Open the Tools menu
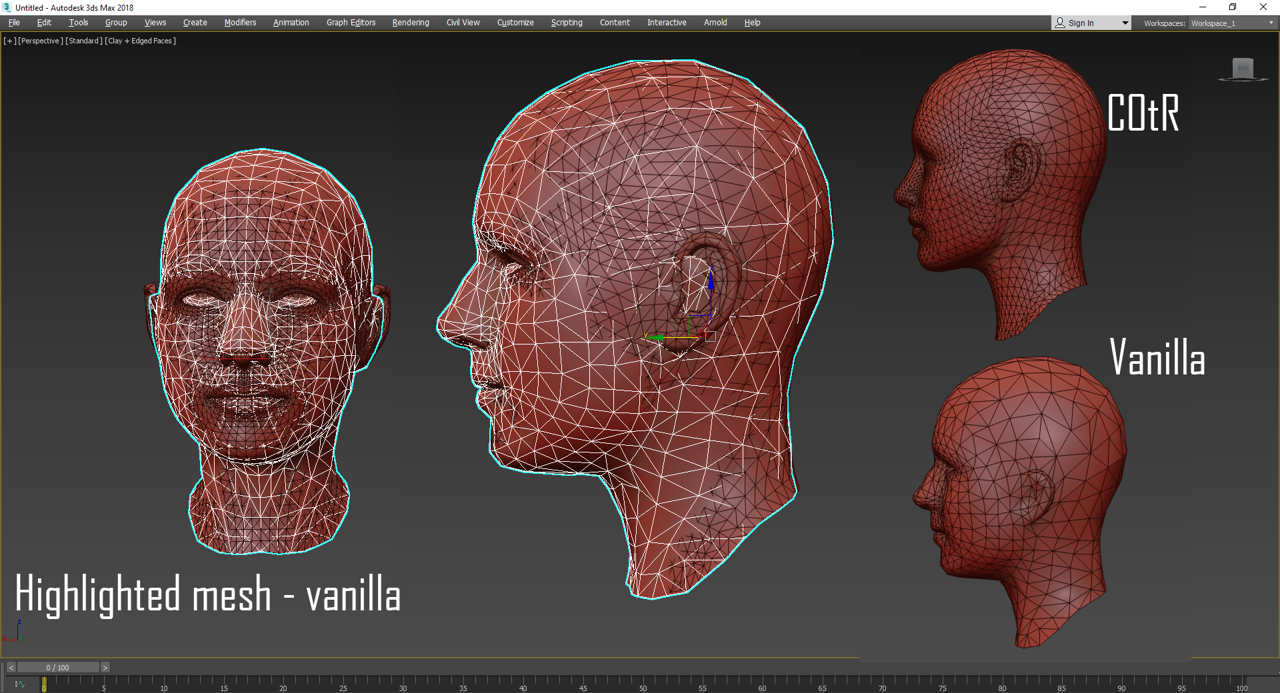 78,23
